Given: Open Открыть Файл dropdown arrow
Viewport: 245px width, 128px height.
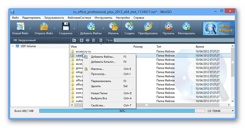Looking at the screenshot, I should point(54,28).
